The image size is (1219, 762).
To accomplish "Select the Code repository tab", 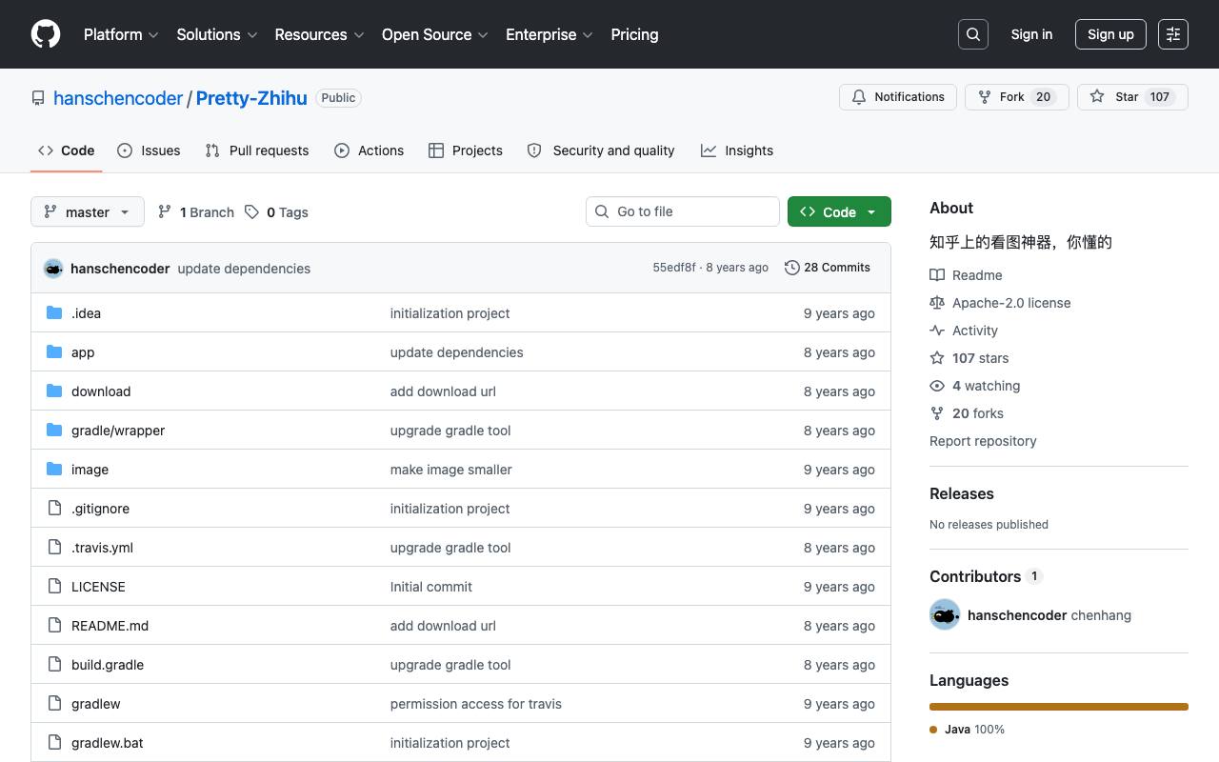I will [67, 150].
